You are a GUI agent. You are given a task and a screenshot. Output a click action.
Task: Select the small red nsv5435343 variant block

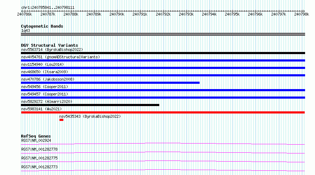(x=62, y=120)
